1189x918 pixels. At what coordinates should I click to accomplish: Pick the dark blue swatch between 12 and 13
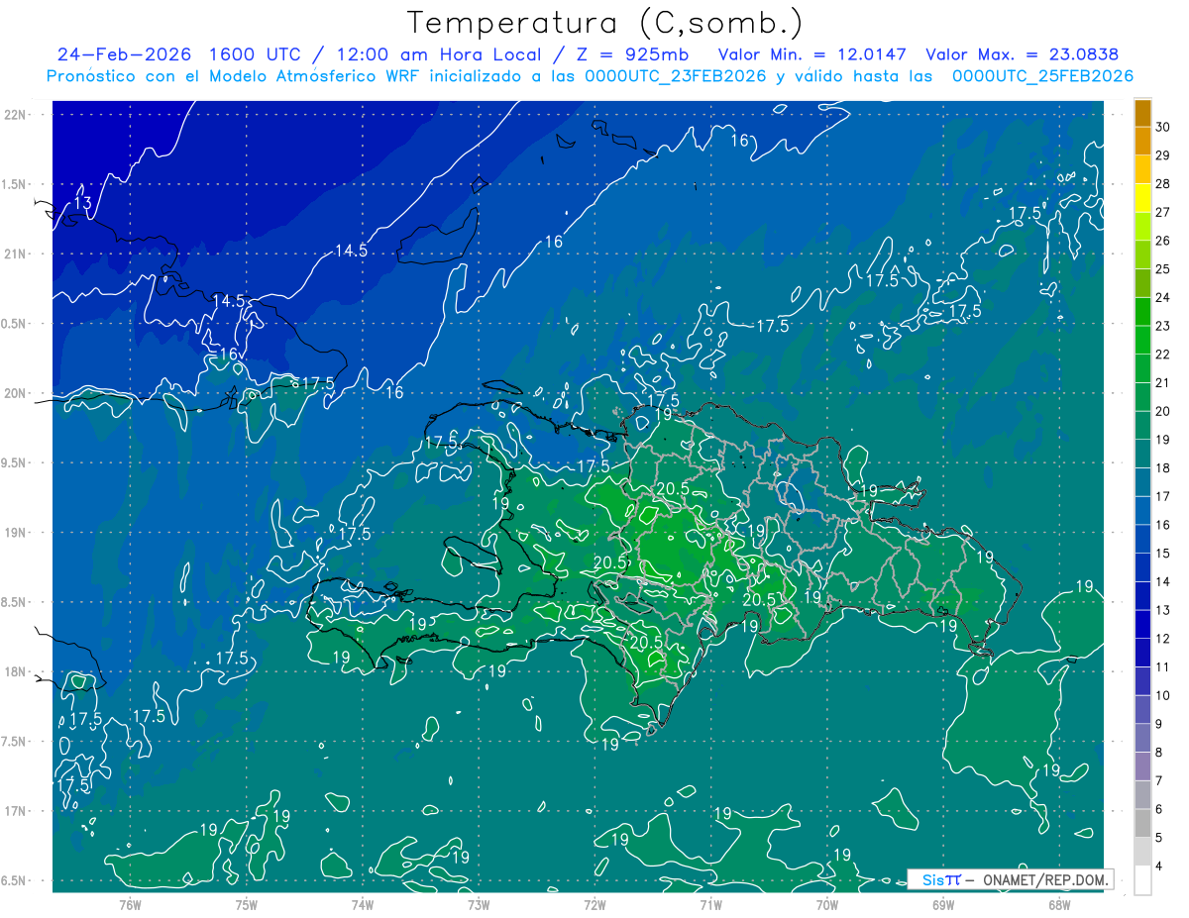pos(1142,625)
